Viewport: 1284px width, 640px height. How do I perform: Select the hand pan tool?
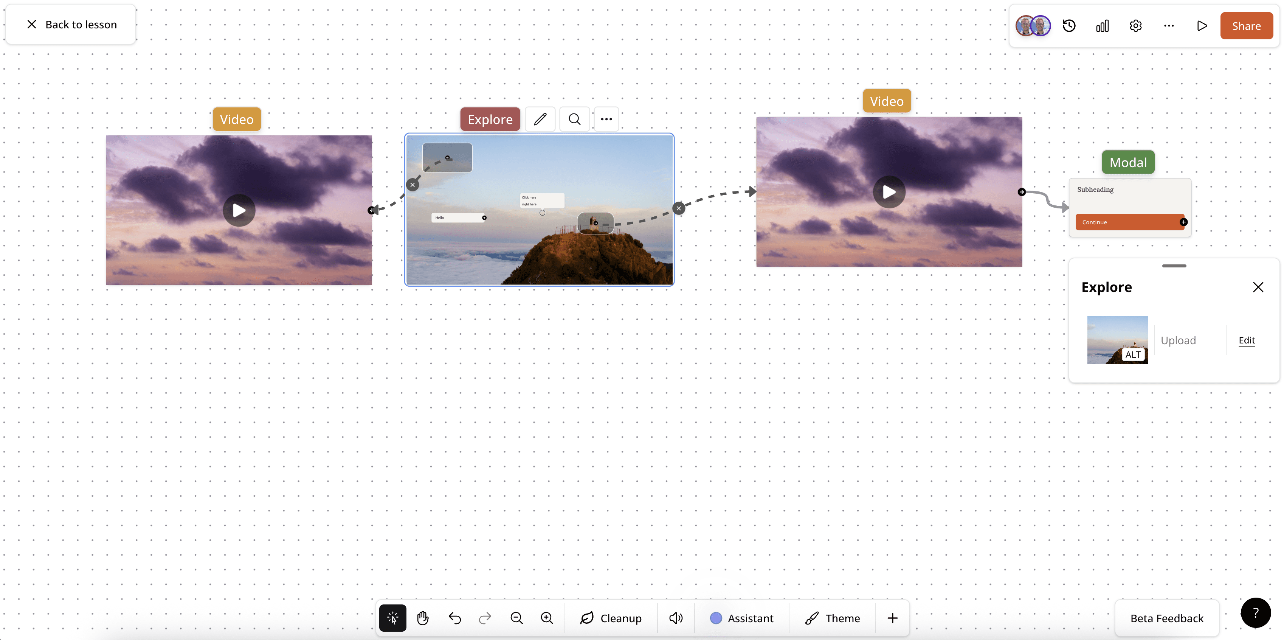click(x=423, y=618)
